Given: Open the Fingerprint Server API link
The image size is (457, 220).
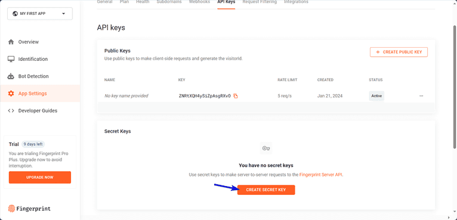Looking at the screenshot, I should (x=321, y=175).
